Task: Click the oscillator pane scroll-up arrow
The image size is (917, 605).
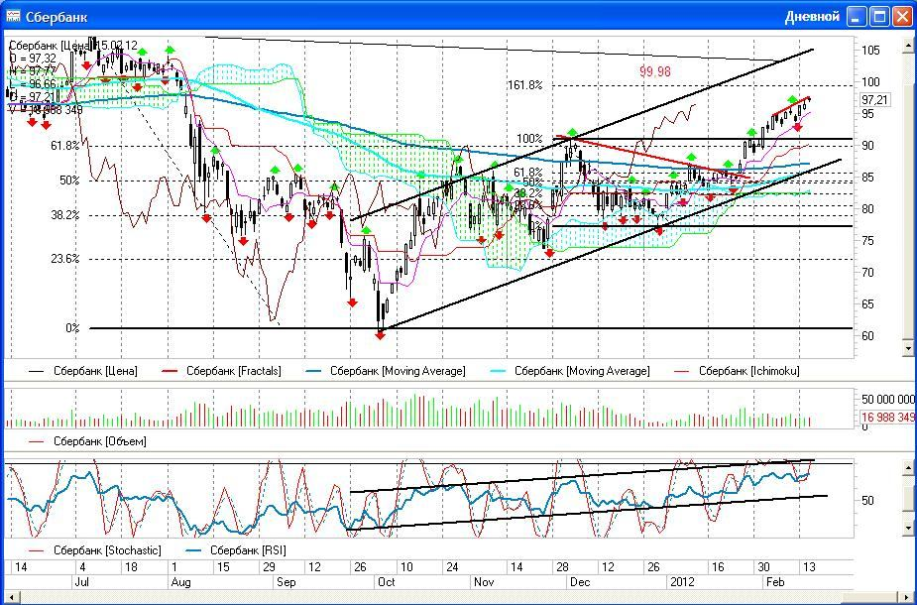Action: click(x=908, y=467)
